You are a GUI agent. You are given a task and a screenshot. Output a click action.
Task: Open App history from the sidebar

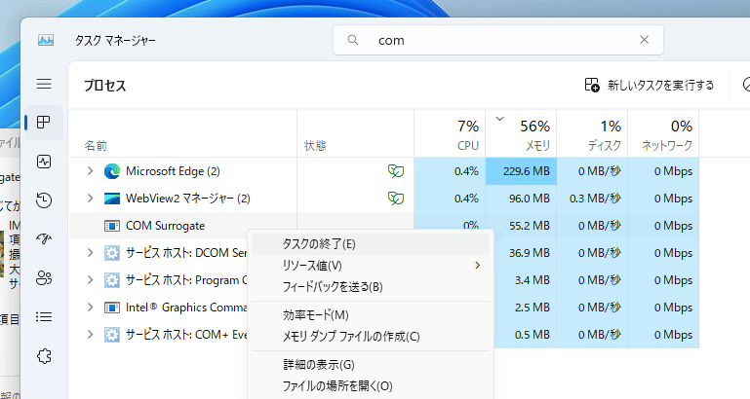43,200
